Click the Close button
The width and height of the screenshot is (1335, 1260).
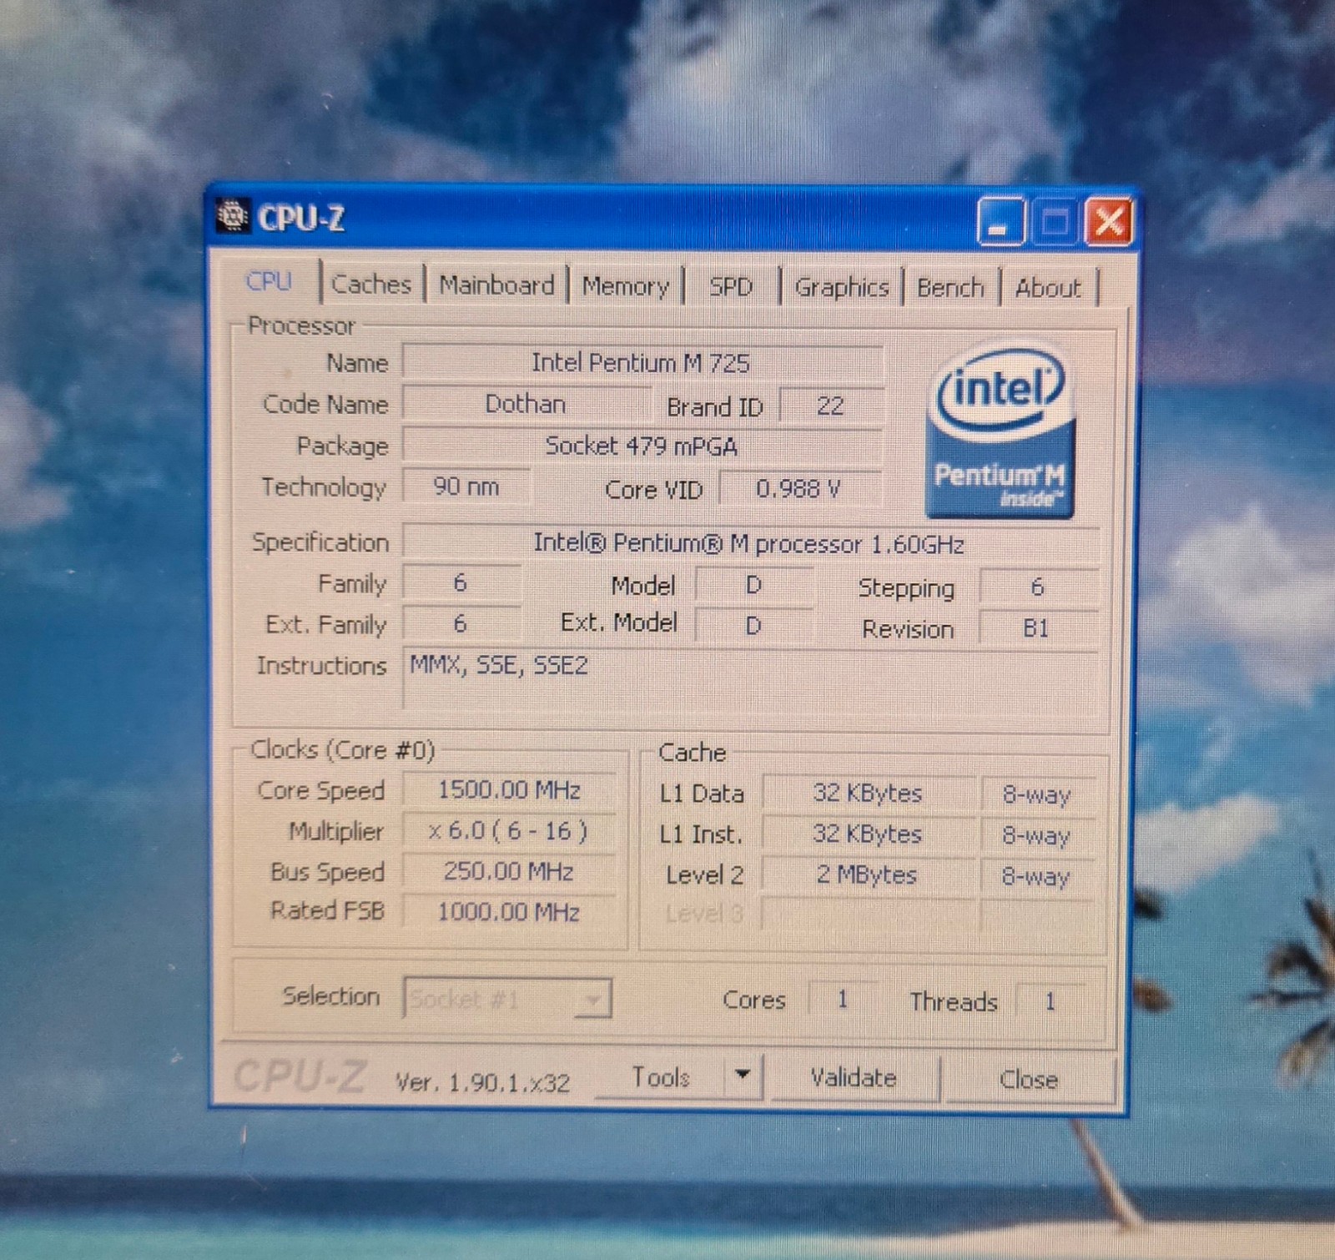tap(1029, 1080)
